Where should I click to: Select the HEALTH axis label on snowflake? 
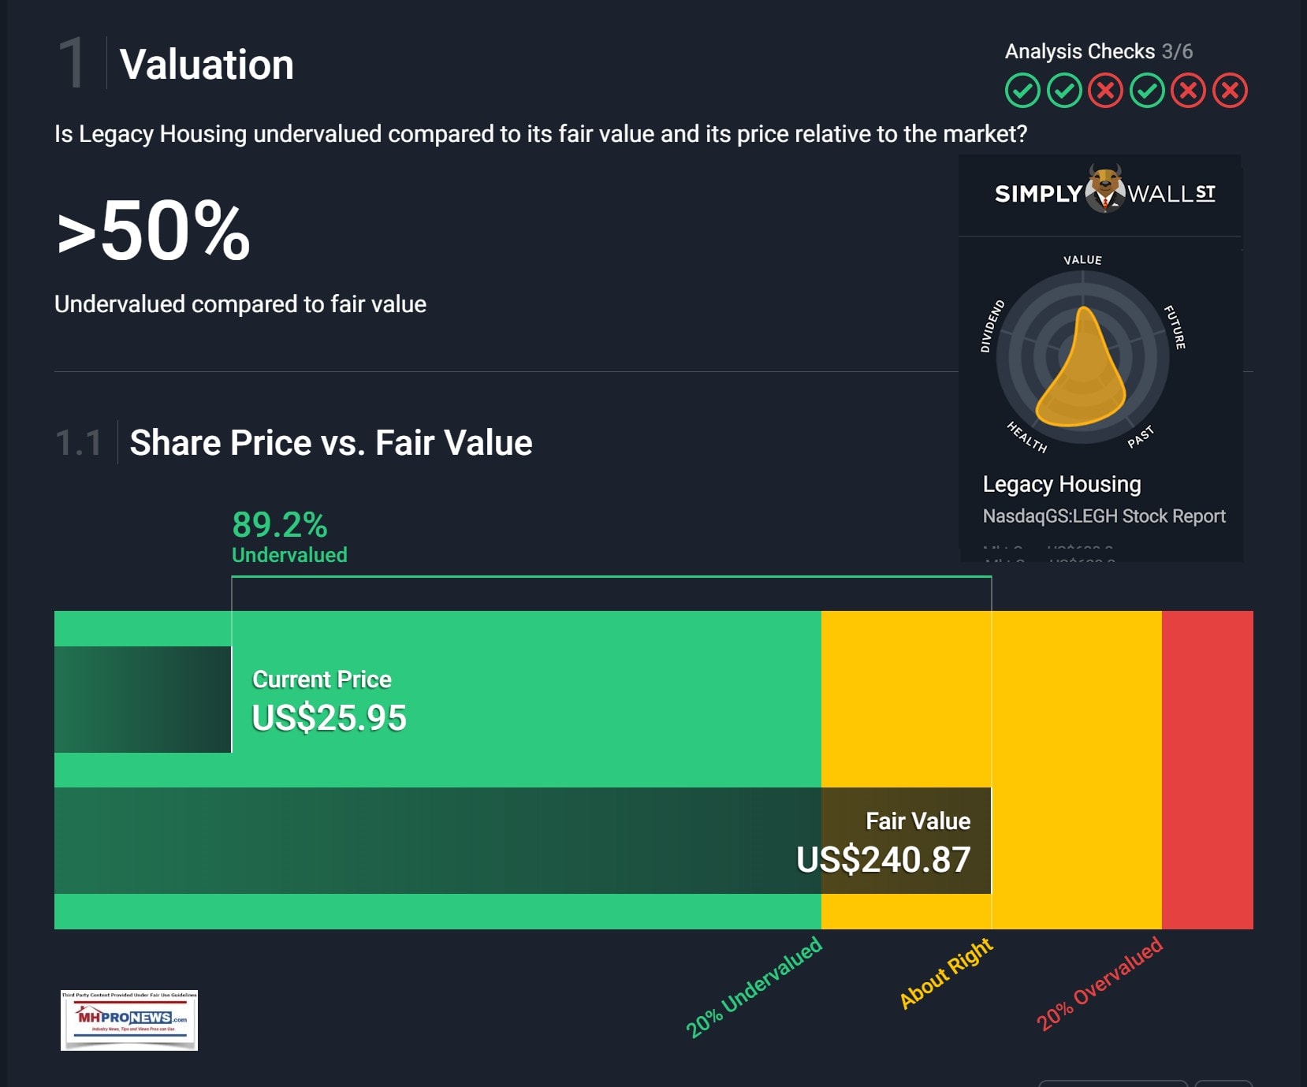coord(1027,437)
